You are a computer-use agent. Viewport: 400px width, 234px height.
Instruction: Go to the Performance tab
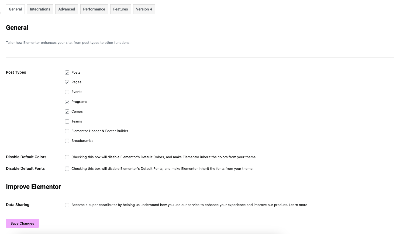tap(94, 9)
